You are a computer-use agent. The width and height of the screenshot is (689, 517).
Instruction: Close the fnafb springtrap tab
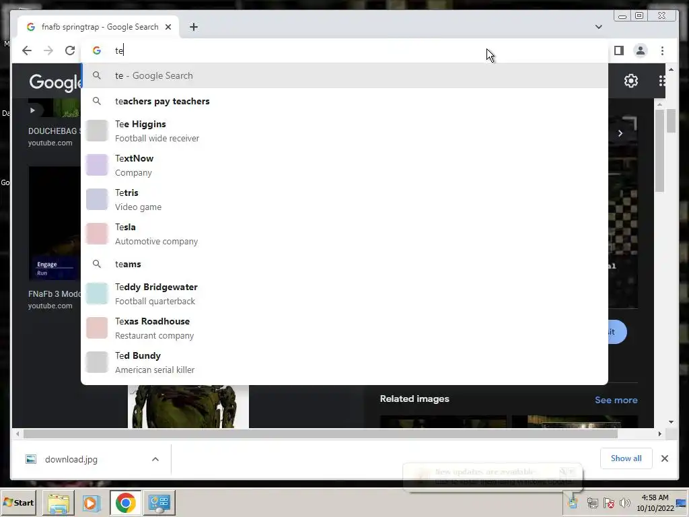pos(168,27)
